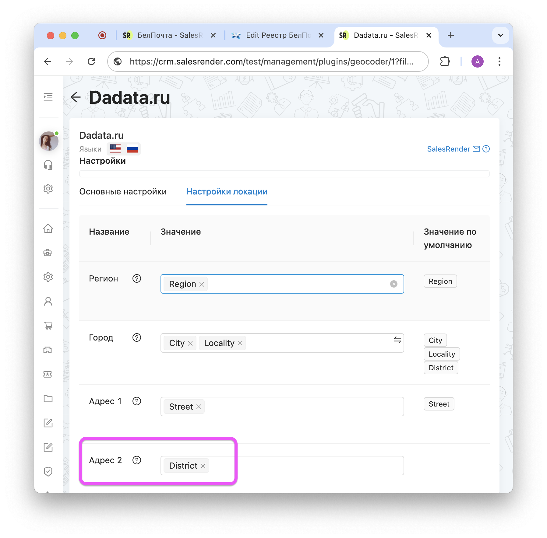Switch to Основные настройки tab
Viewport: 547px width, 538px height.
tap(123, 192)
